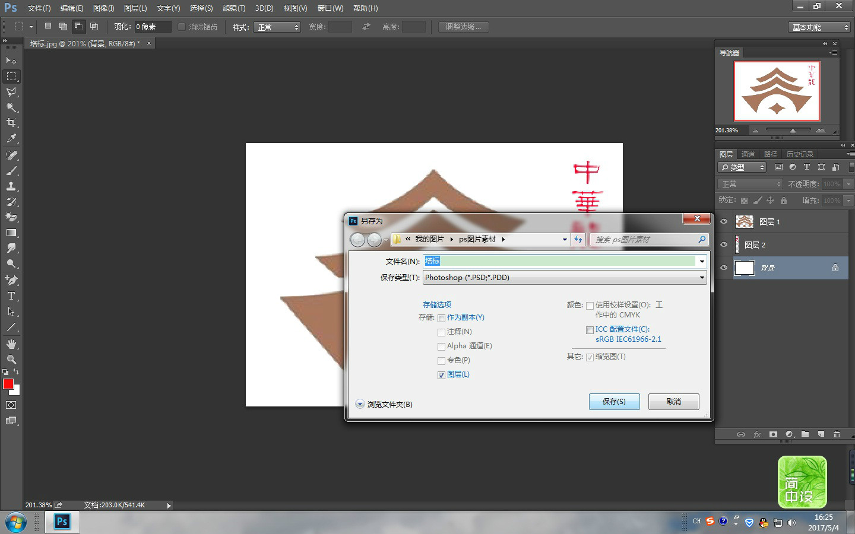Expand the 浏览文件夹 folder browser

(360, 404)
